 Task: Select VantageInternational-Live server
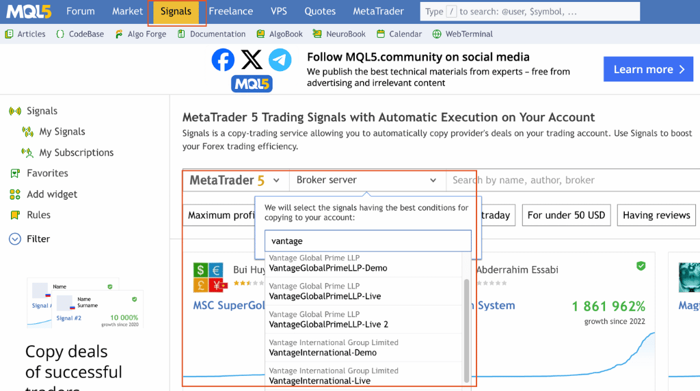(364, 376)
